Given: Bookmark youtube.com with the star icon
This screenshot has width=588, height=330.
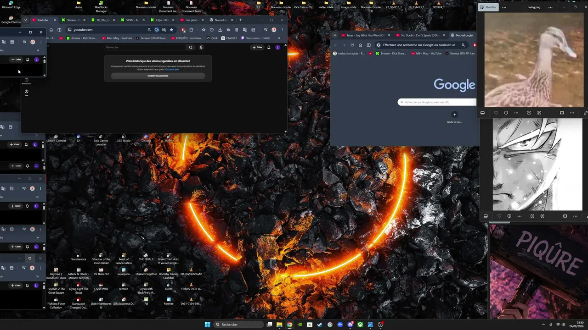Looking at the screenshot, I should click(x=171, y=30).
